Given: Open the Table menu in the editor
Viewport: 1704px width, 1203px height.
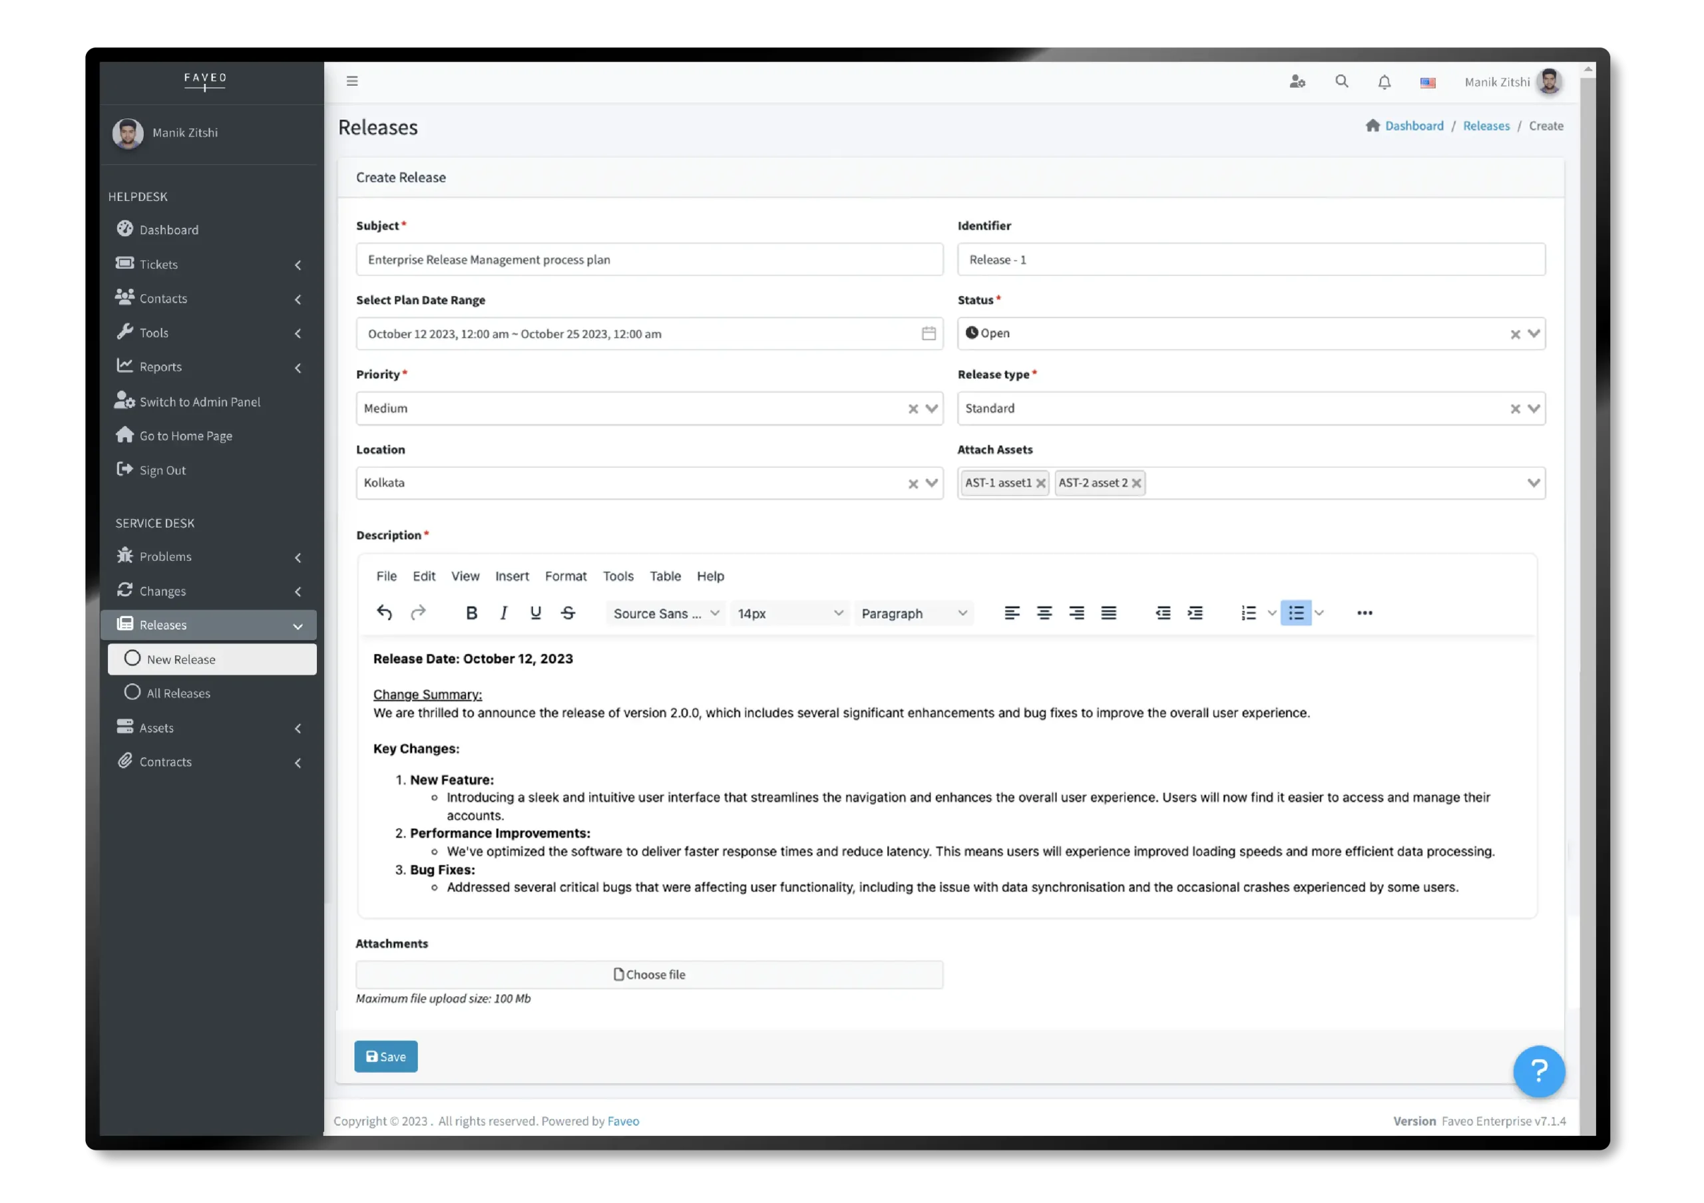Looking at the screenshot, I should click(665, 576).
